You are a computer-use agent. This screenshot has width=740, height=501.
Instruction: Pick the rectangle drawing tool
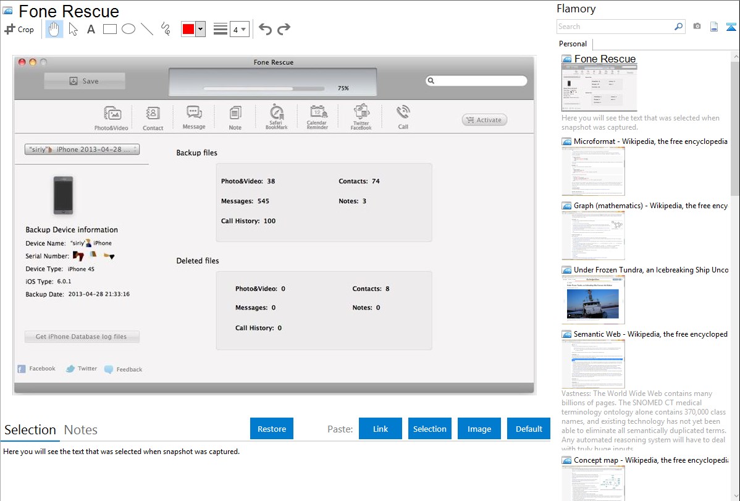pos(109,29)
